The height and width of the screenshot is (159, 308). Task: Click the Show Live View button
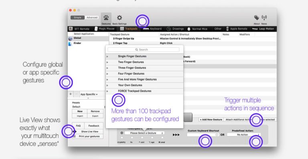pos(90,131)
